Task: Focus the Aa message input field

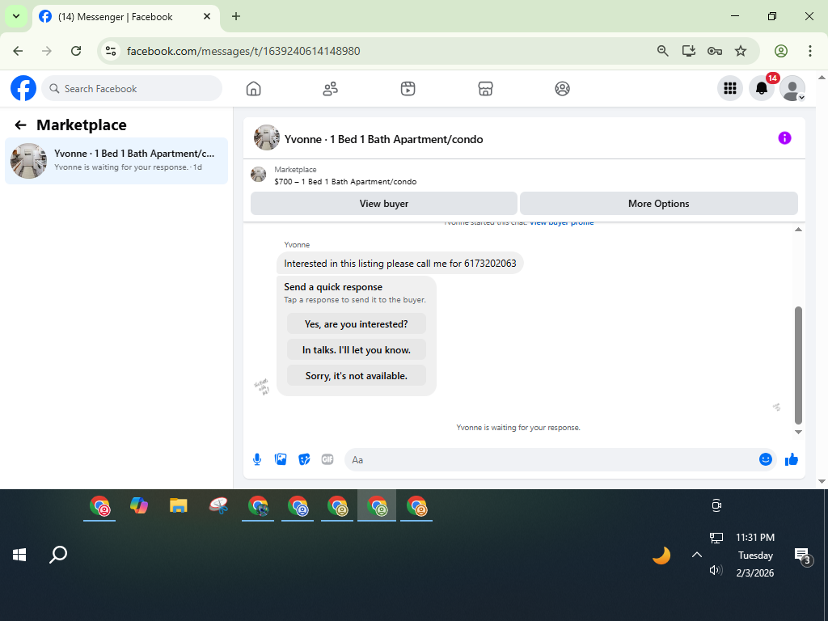Action: pos(551,460)
